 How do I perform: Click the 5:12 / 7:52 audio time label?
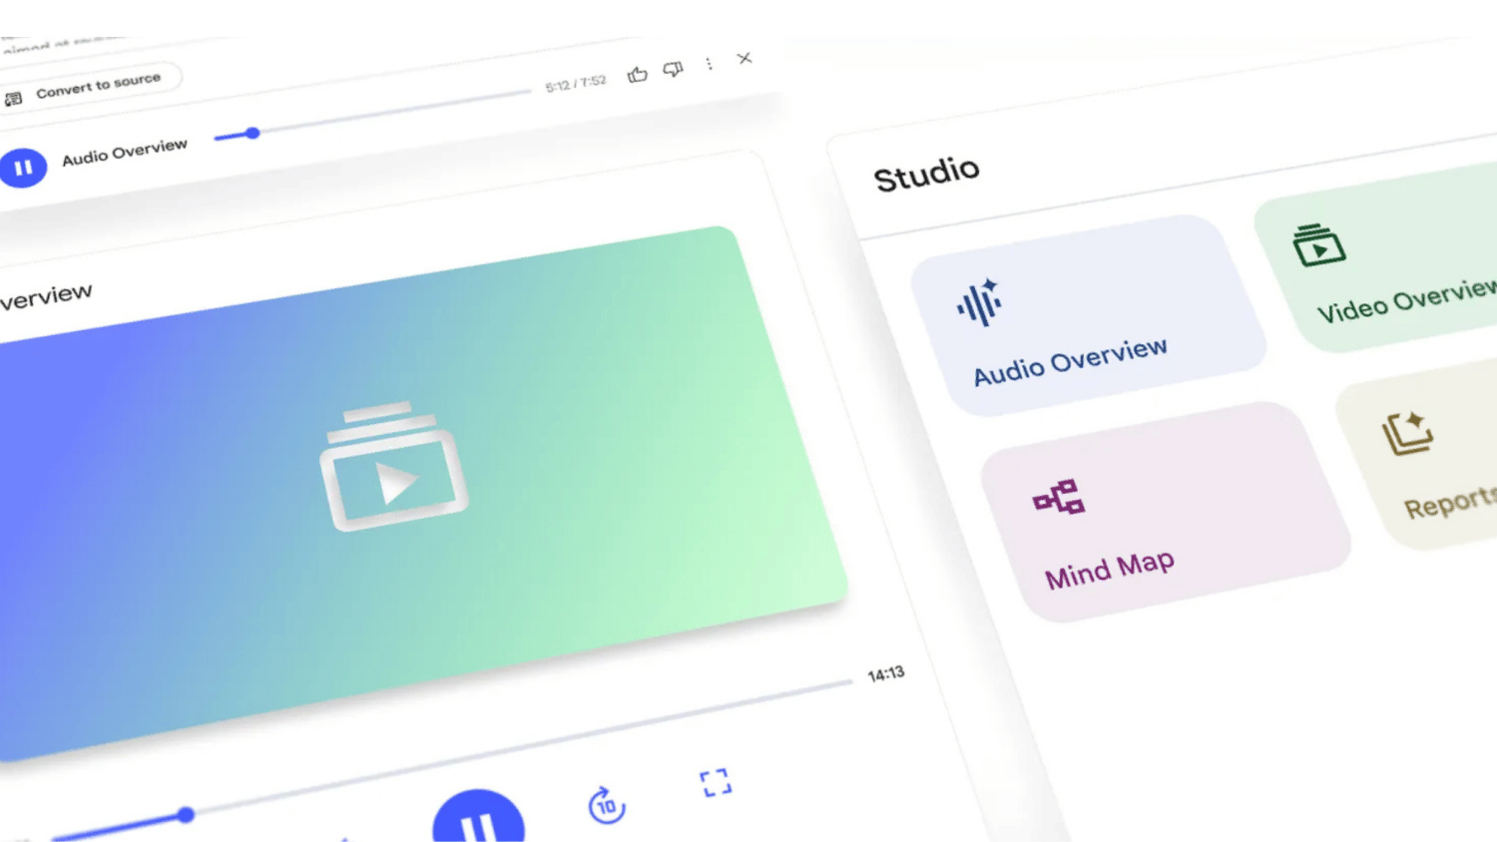click(x=576, y=84)
